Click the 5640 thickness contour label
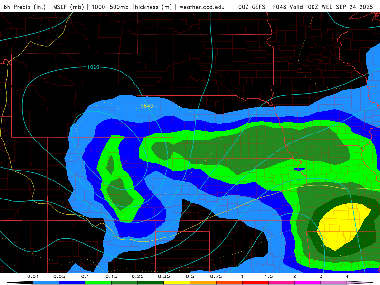The image size is (380, 285). pos(147,106)
